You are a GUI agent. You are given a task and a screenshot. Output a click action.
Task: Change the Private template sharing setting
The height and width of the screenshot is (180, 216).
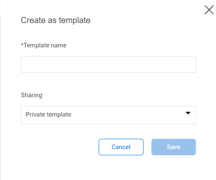click(108, 115)
